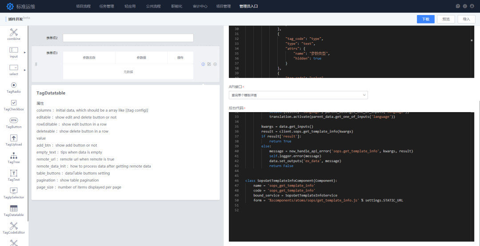Open the help question-mark icon in header
Image resolution: width=480 pixels, height=246 pixels.
coord(458,6)
